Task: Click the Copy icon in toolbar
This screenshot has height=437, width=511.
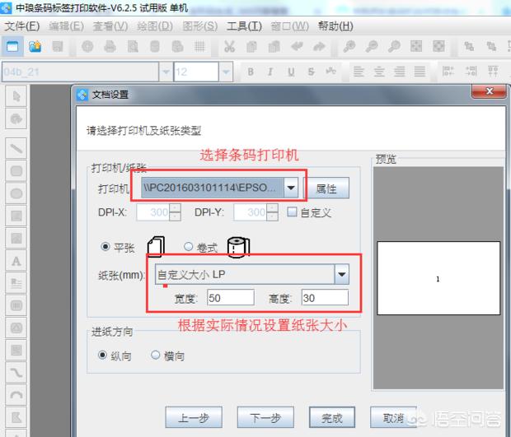Action: tap(251, 47)
